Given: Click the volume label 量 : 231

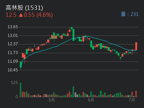Looking at the screenshot, I should (x=130, y=14).
